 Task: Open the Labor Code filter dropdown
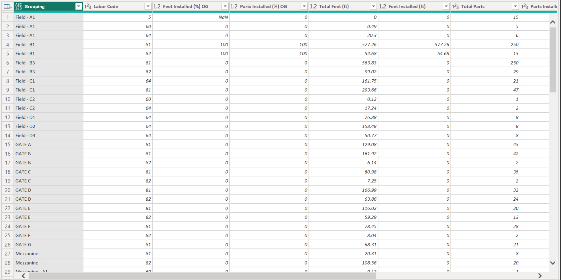coord(148,6)
